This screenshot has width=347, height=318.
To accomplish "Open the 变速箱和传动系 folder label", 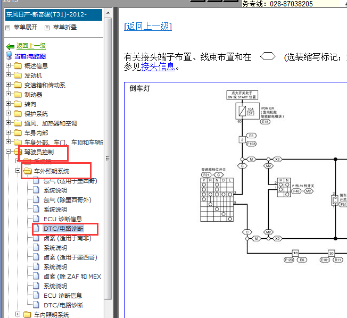I will pyautogui.click(x=45, y=85).
